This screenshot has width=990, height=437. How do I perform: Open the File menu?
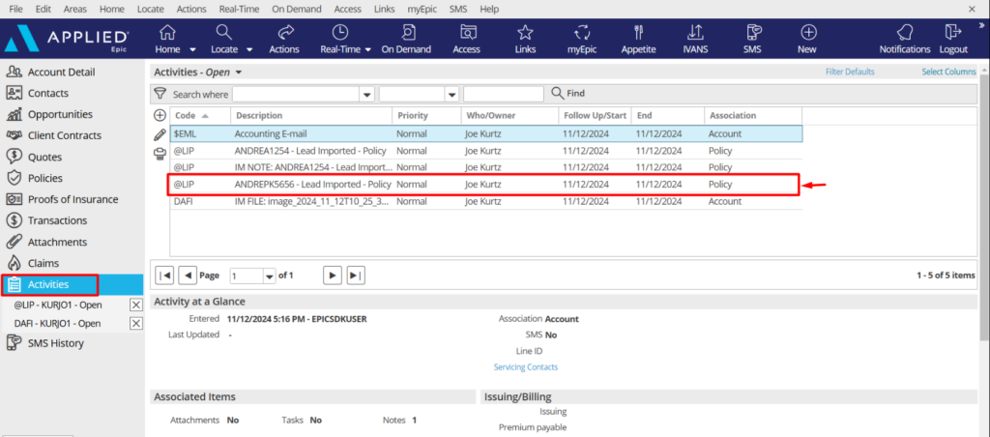(16, 9)
